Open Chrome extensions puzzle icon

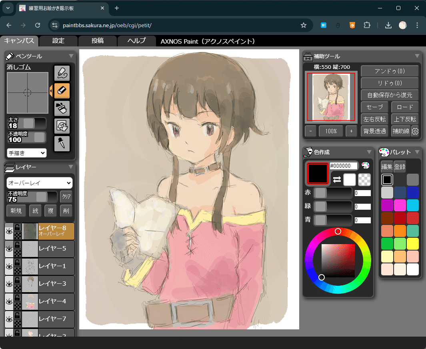coord(367,25)
